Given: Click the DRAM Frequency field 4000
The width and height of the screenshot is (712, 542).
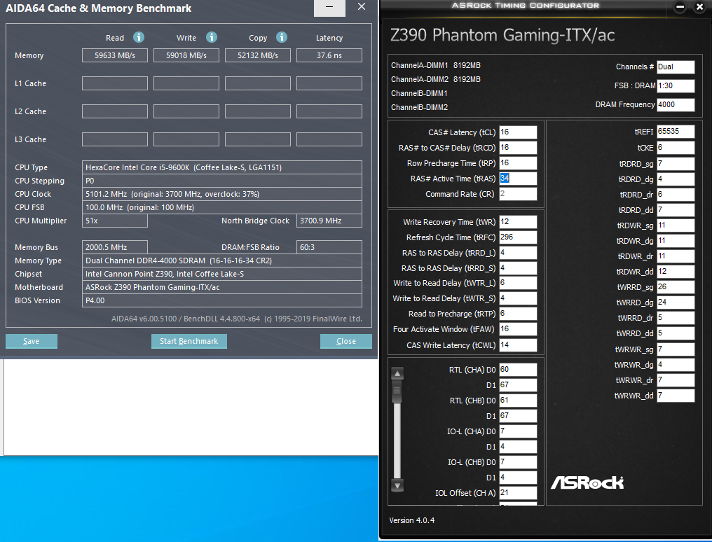Looking at the screenshot, I should (x=676, y=105).
